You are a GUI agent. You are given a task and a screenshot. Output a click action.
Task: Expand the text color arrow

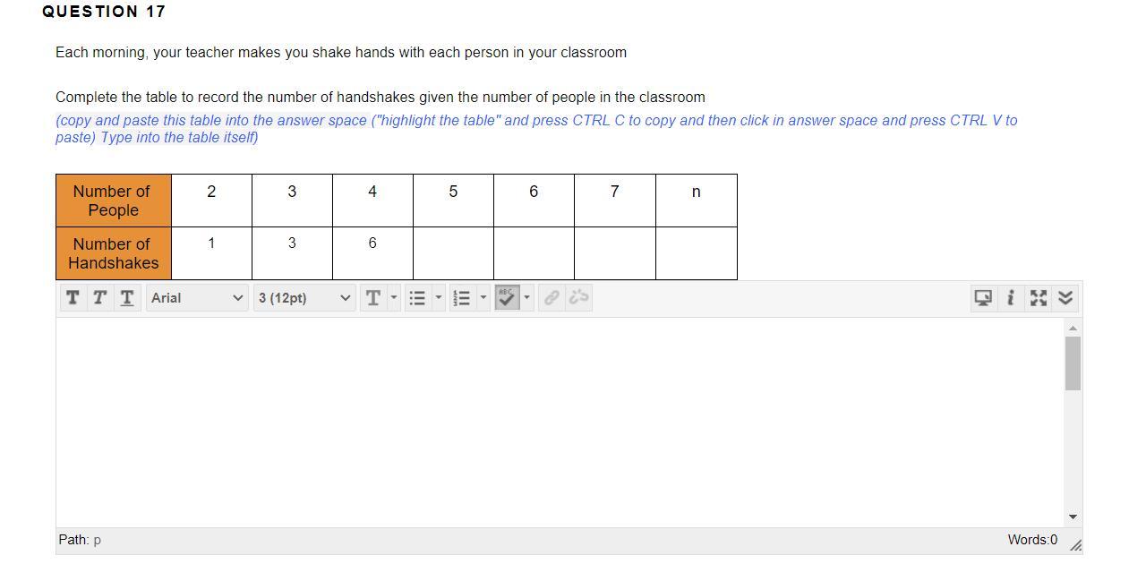394,298
